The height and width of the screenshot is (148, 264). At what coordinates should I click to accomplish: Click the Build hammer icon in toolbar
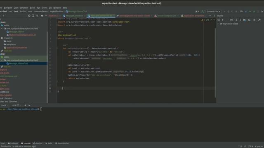(x=203, y=12)
